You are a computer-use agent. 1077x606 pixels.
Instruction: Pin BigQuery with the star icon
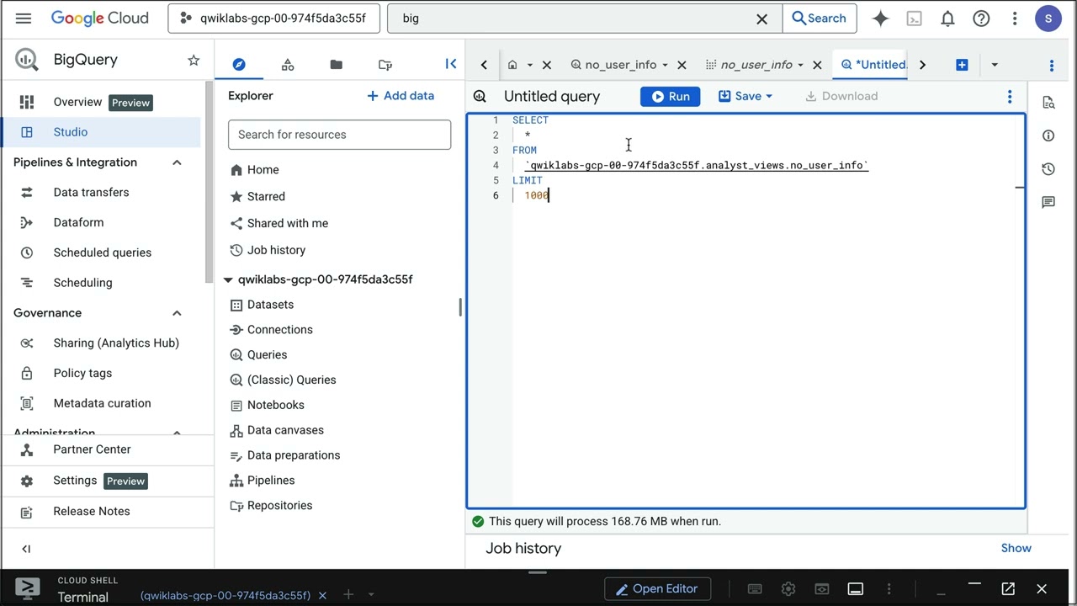[x=194, y=60]
